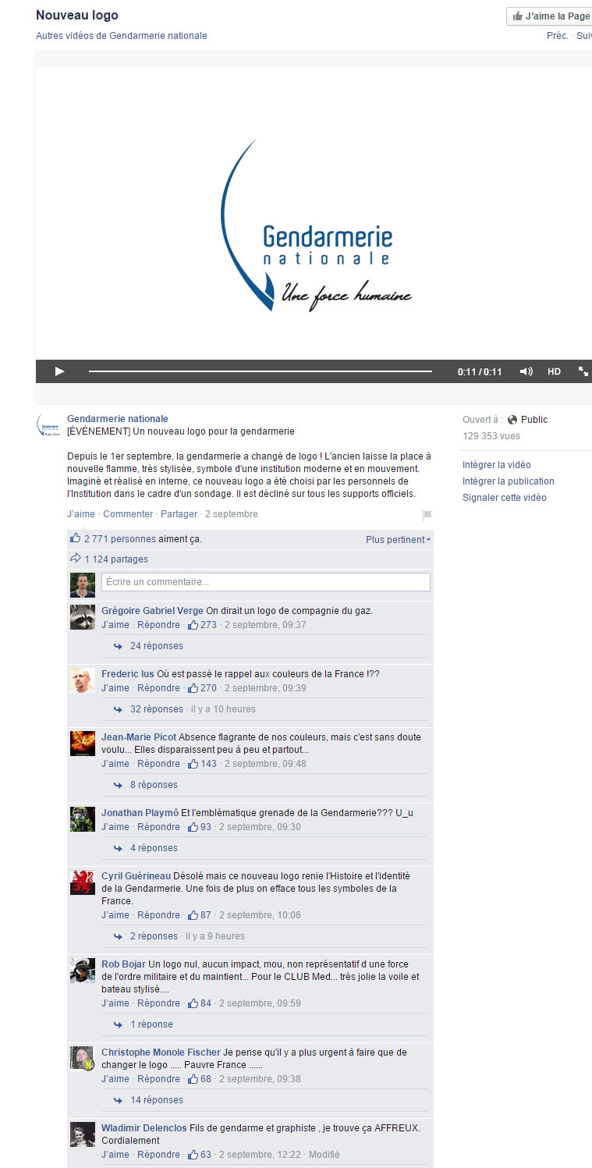
Task: Open Christophe Monole Fischer profile name
Action: pyautogui.click(x=161, y=1053)
